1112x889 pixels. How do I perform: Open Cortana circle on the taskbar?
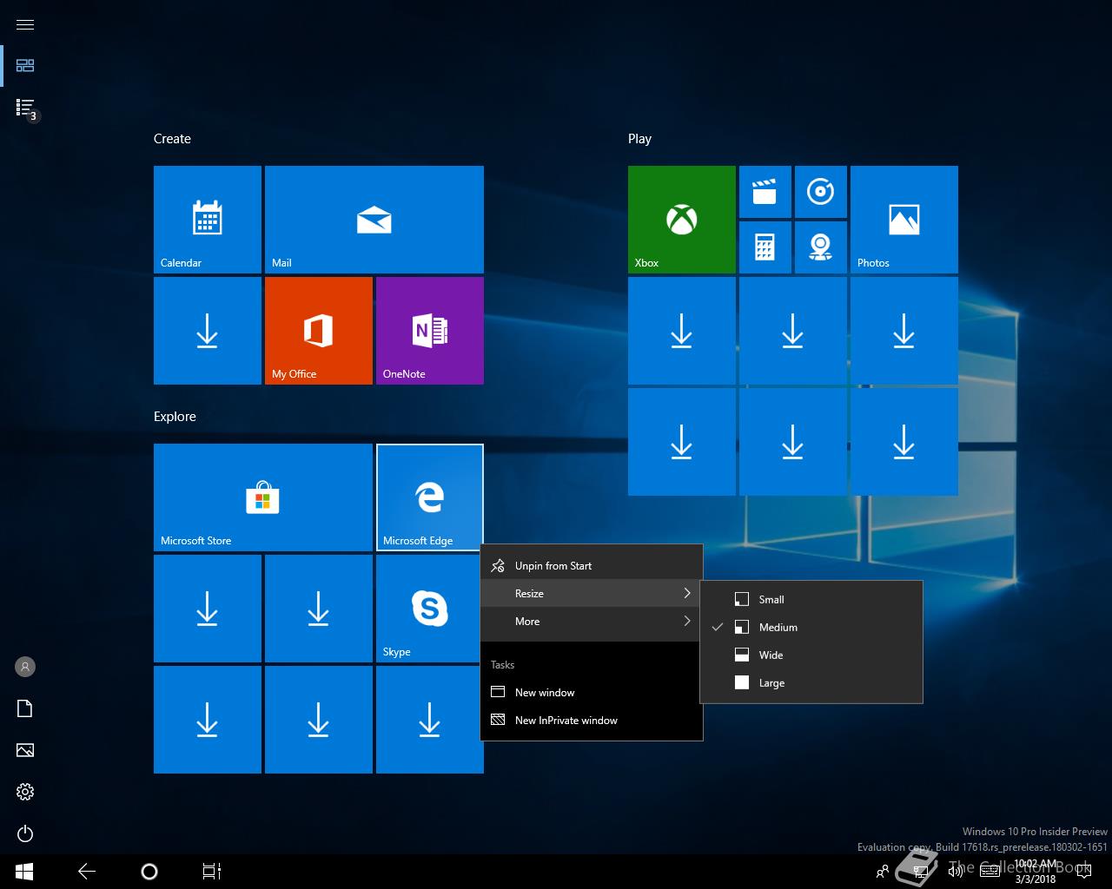149,871
